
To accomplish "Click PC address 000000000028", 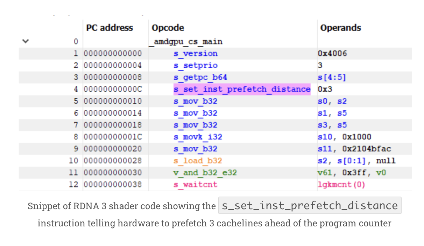I will coord(113,161).
